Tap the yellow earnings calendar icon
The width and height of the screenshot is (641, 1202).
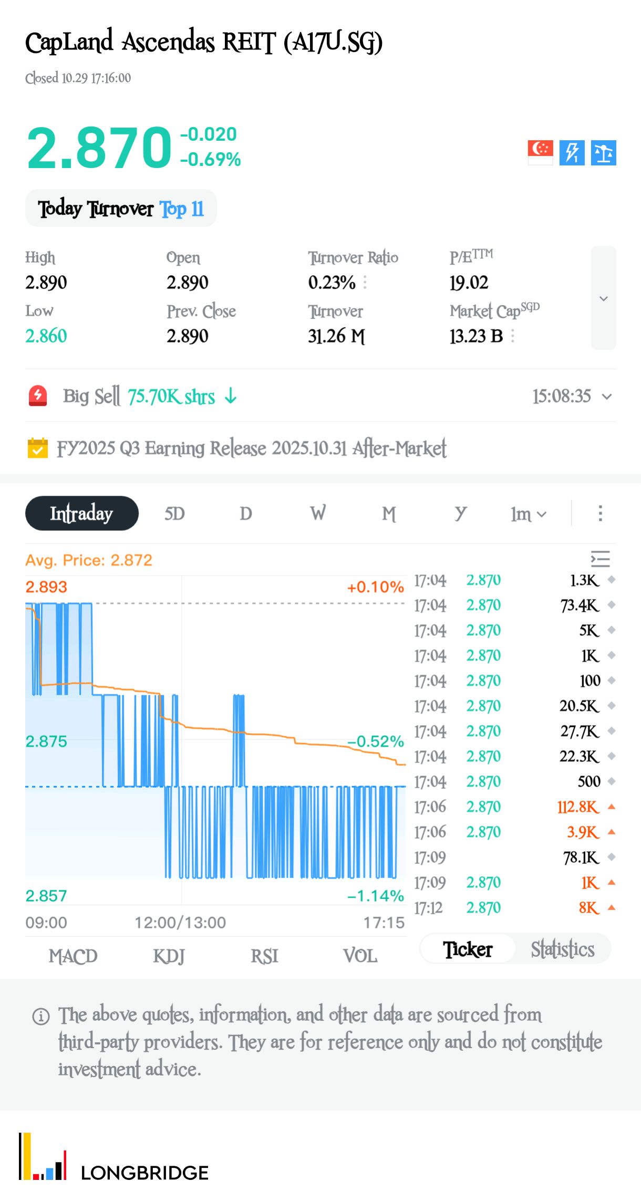point(37,448)
